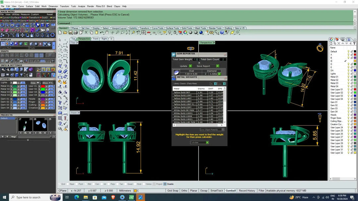The width and height of the screenshot is (358, 201).
Task: Click the Print icon in Standard toolbar
Action: click(76, 32)
